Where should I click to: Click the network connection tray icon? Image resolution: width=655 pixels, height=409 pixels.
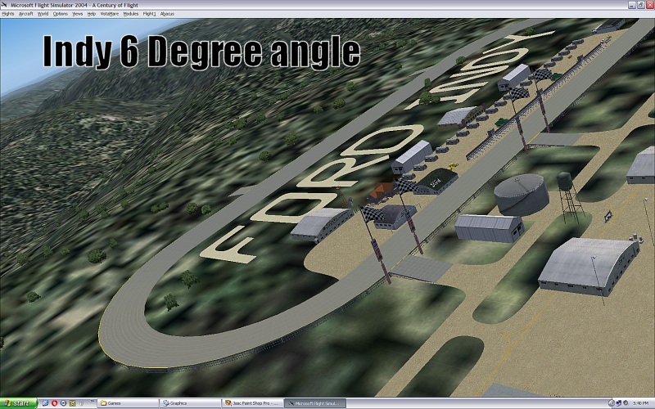pos(619,403)
